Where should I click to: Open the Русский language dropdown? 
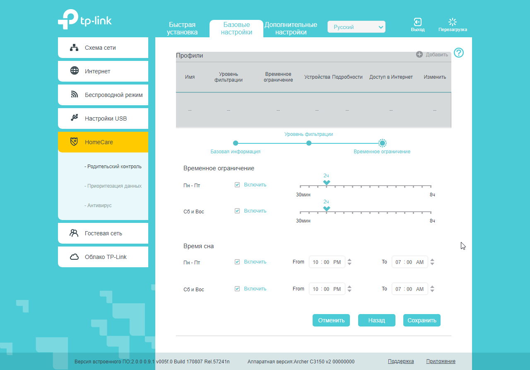click(x=357, y=27)
